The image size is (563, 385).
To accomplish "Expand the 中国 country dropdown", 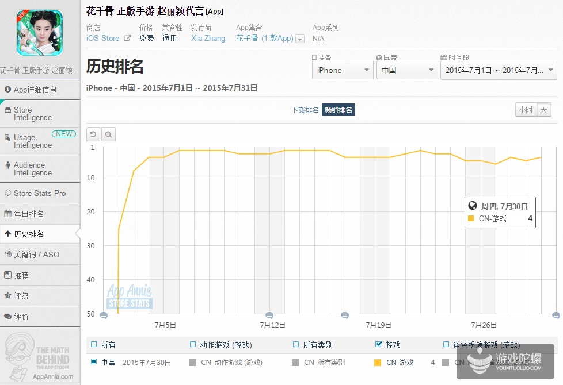I will pos(408,70).
